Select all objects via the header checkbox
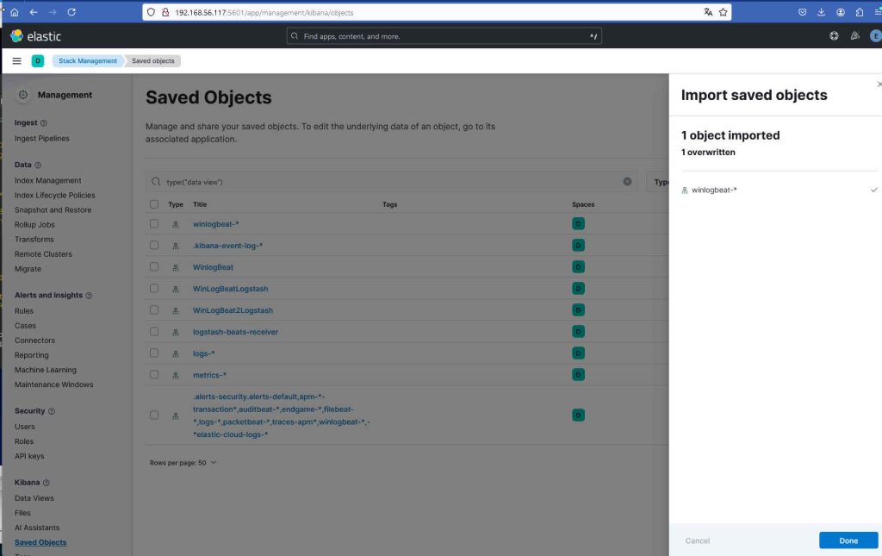The image size is (882, 556). (x=154, y=204)
